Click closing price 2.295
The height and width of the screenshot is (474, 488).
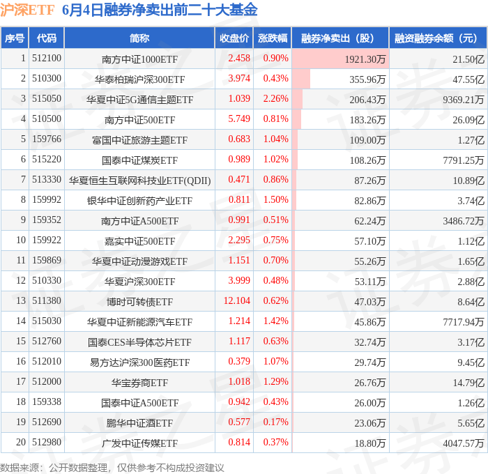click(239, 240)
